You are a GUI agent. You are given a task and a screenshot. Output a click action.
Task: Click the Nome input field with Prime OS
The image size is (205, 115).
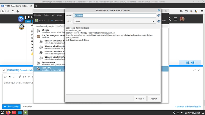(114, 15)
